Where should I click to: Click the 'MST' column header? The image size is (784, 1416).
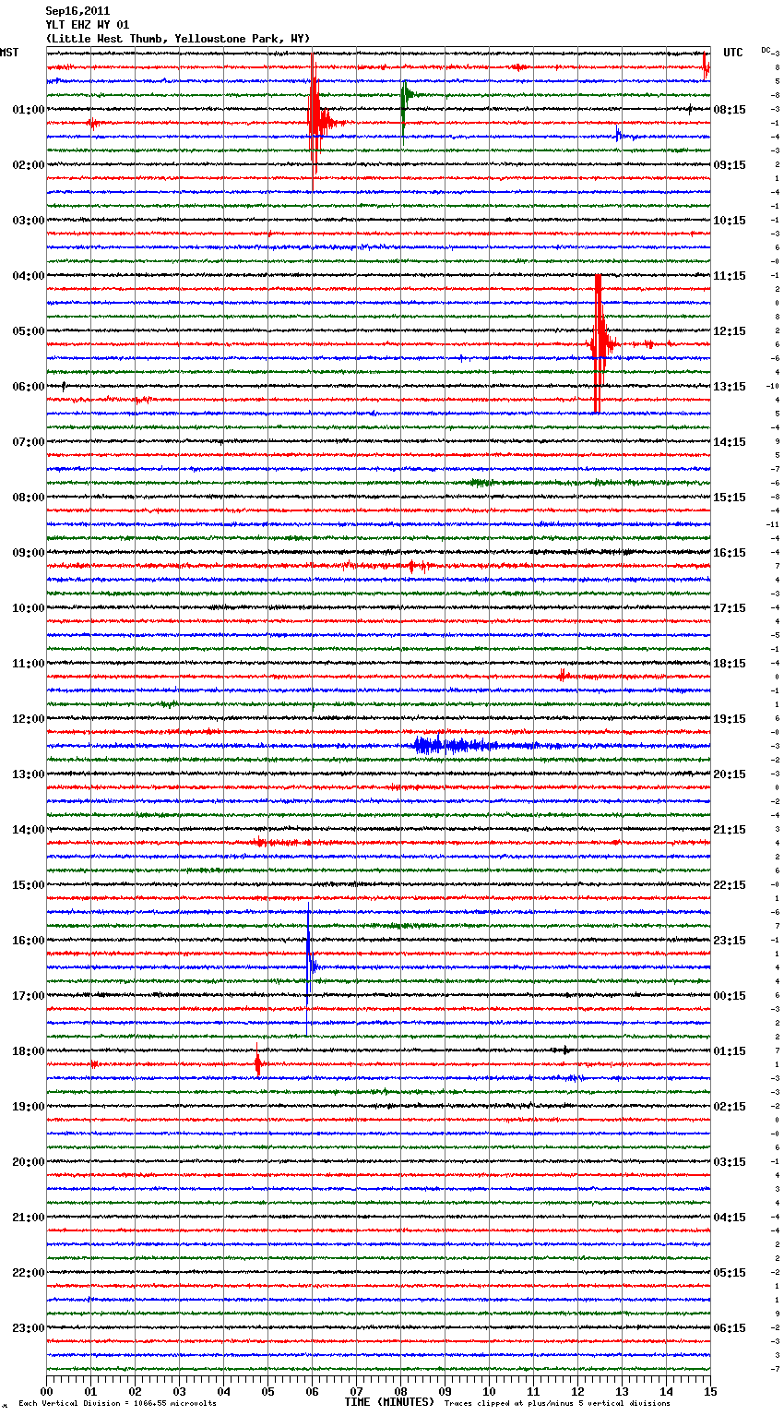tap(9, 53)
